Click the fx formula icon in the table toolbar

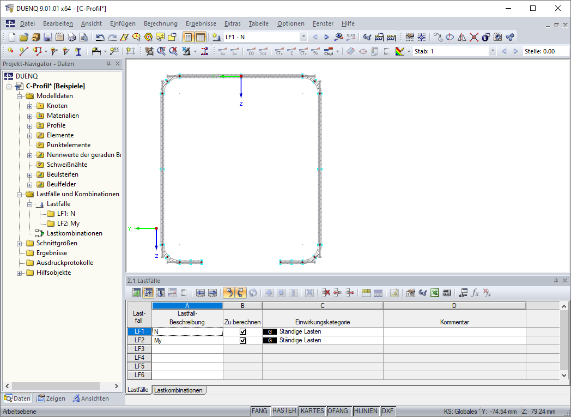click(x=475, y=293)
